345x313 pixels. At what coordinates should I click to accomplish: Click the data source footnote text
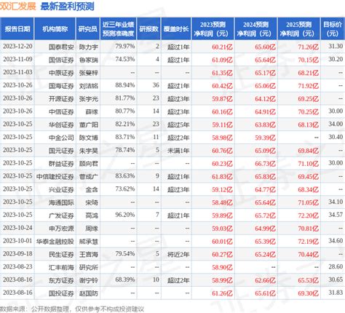click(72, 309)
